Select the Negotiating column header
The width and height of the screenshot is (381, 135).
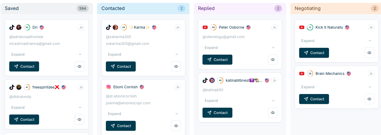(308, 8)
